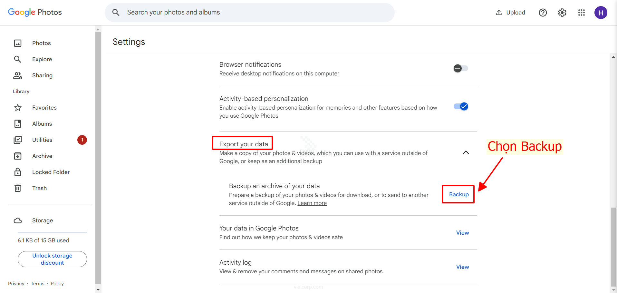This screenshot has height=293, width=617.
Task: Collapse the Export your data section
Action: (466, 152)
